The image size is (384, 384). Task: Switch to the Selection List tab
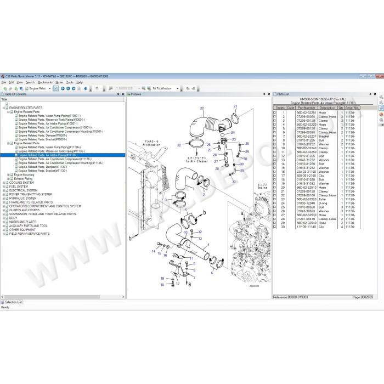[12, 302]
